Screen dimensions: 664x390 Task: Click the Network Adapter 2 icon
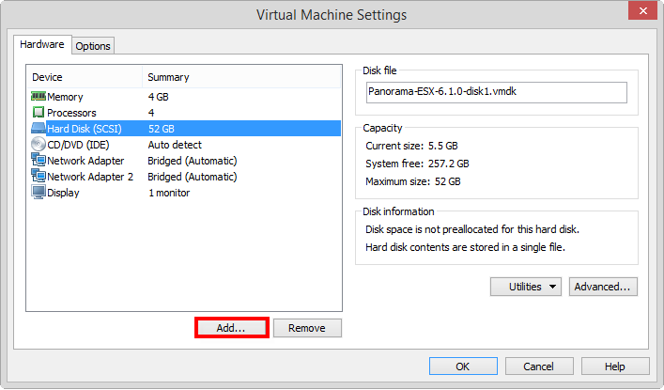39,177
